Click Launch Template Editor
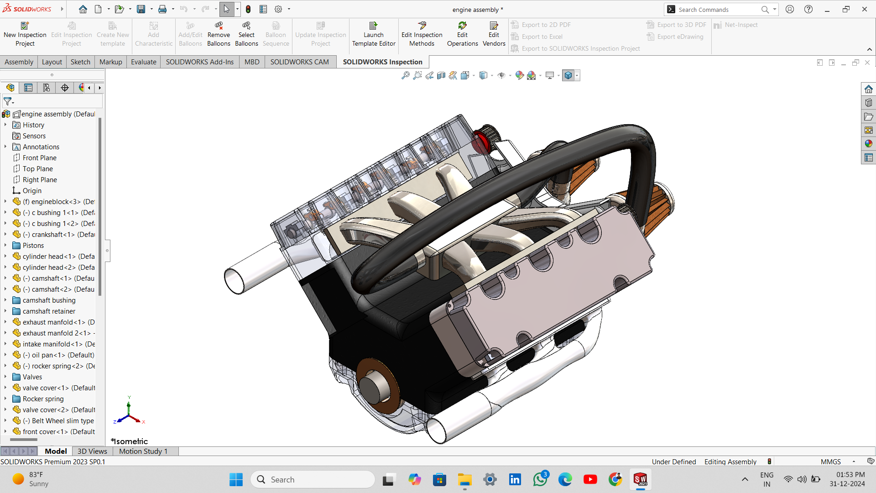The image size is (876, 493). tap(373, 34)
